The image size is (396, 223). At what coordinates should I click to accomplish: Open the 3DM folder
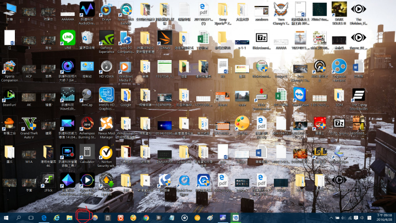tap(339, 97)
